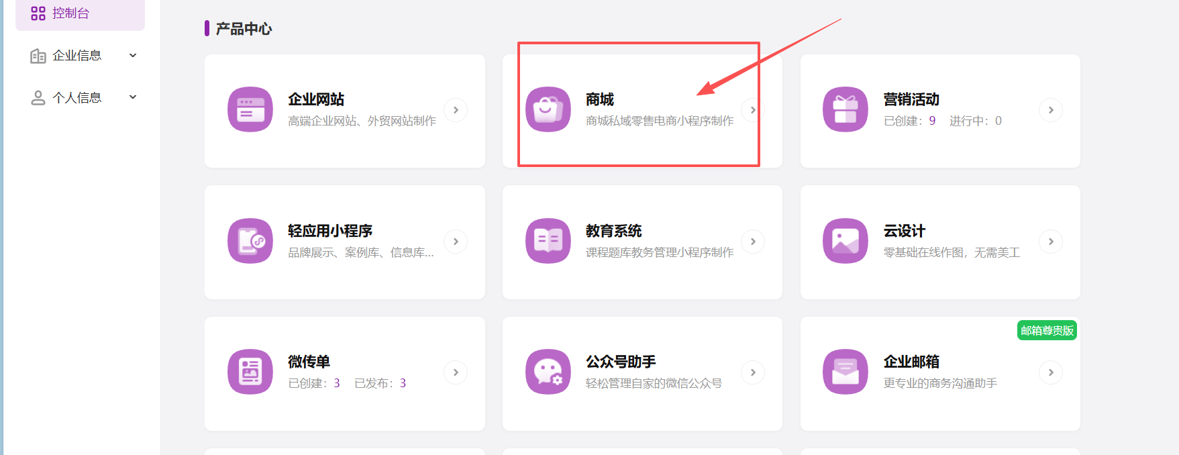
Task: Click the 教育系统 open book icon
Action: coord(548,241)
